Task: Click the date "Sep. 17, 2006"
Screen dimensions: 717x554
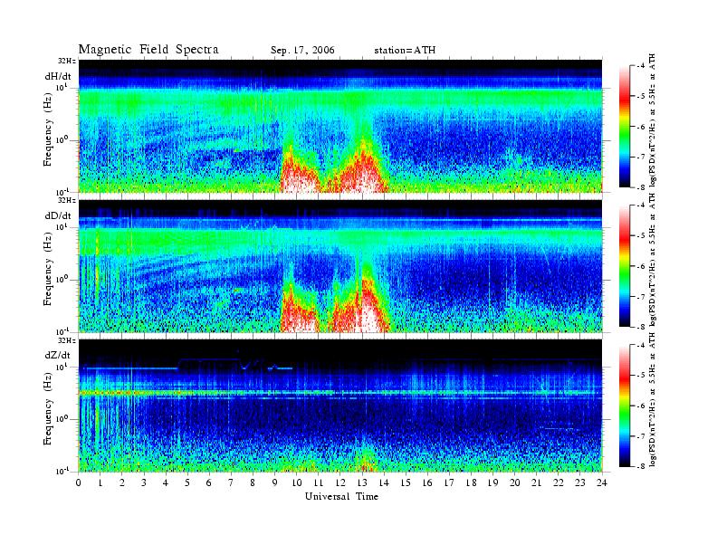Action: point(302,51)
